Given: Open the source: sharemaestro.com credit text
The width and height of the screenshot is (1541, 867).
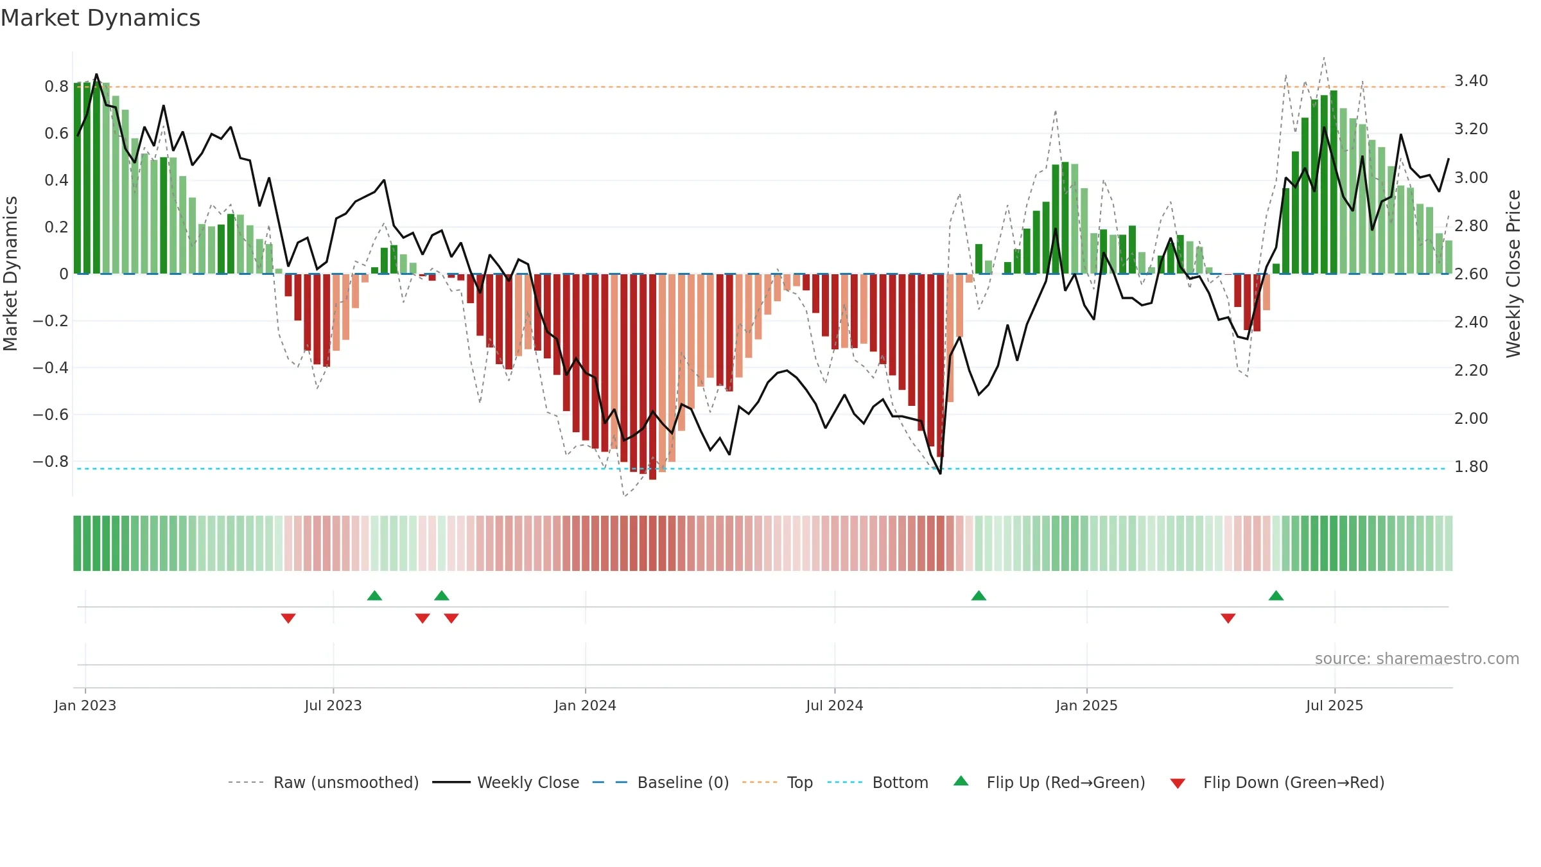Looking at the screenshot, I should pyautogui.click(x=1417, y=658).
